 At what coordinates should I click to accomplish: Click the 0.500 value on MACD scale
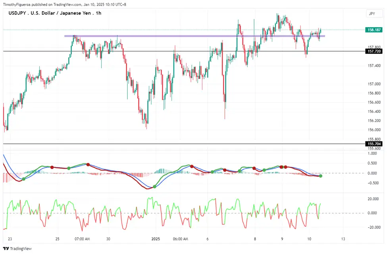coord(372,163)
